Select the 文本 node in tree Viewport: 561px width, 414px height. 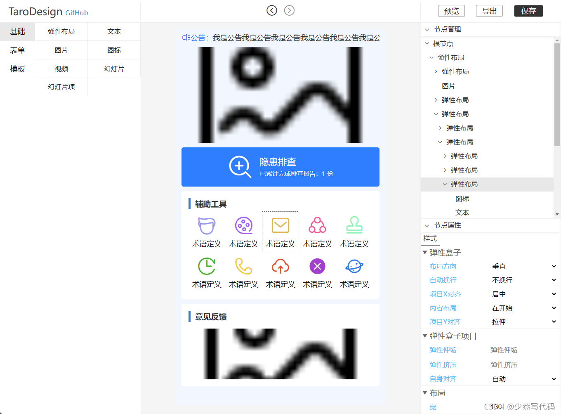click(462, 213)
